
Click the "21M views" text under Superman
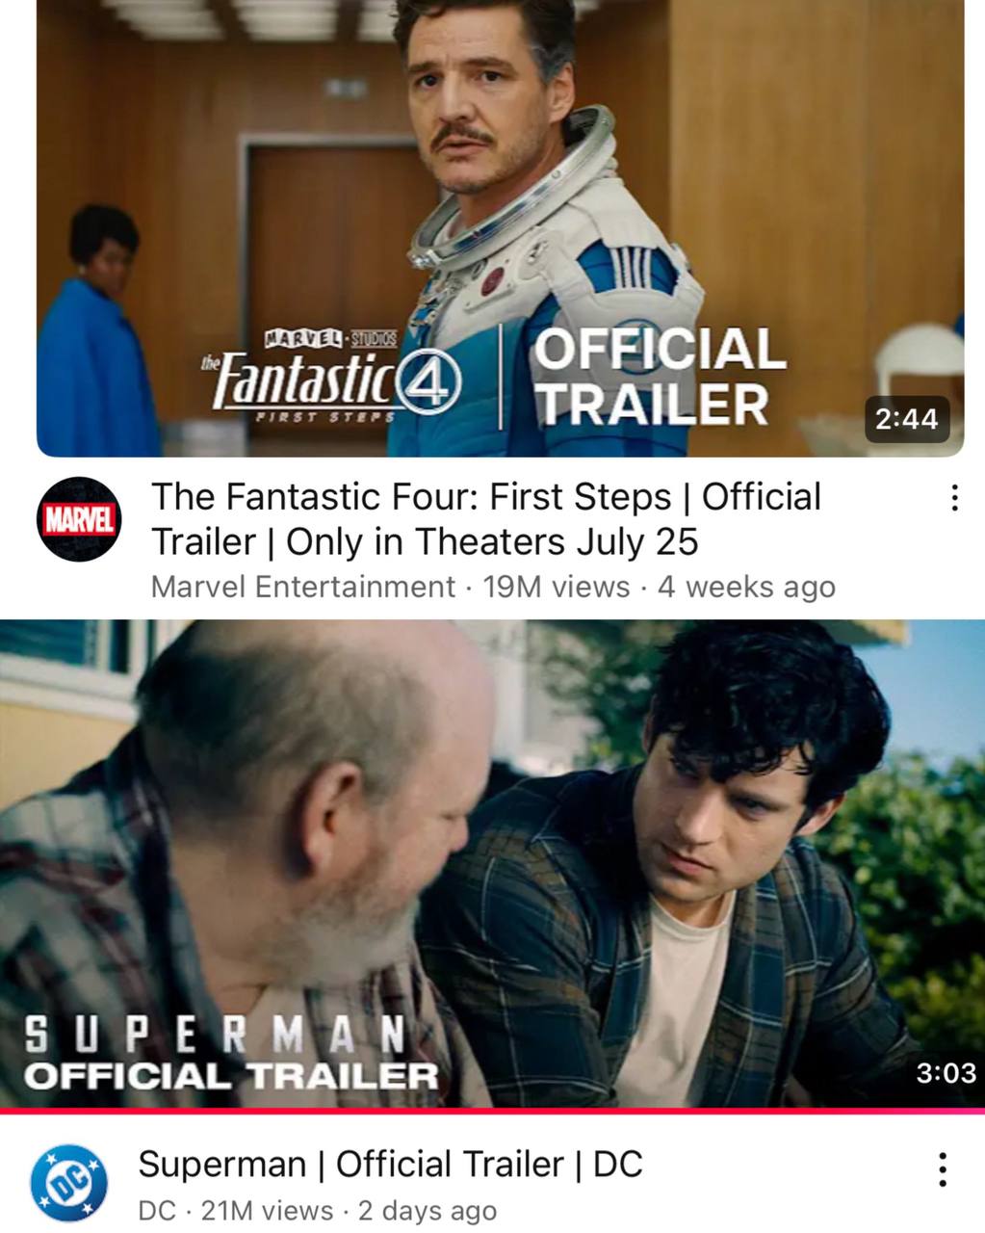tap(267, 1211)
